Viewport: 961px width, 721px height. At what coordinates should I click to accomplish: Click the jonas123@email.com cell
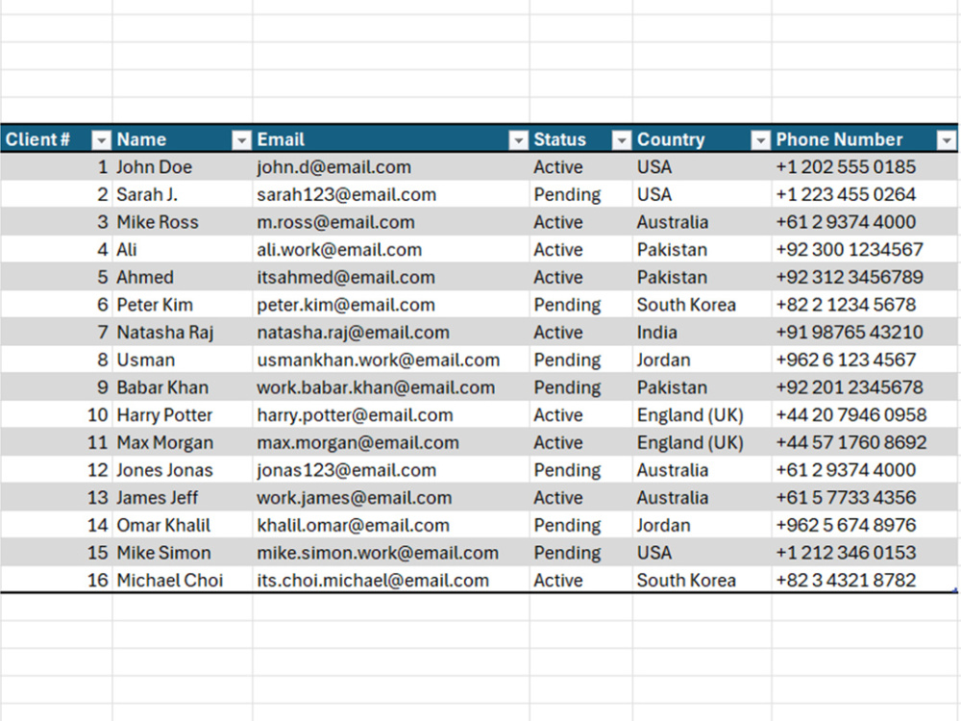tap(391, 470)
